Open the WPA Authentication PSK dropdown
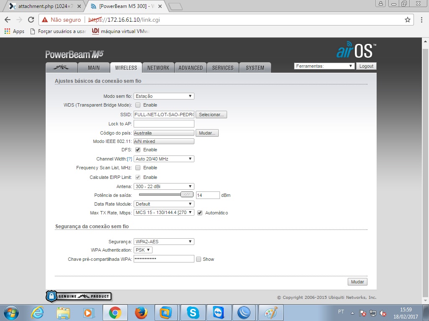 [x=143, y=250]
